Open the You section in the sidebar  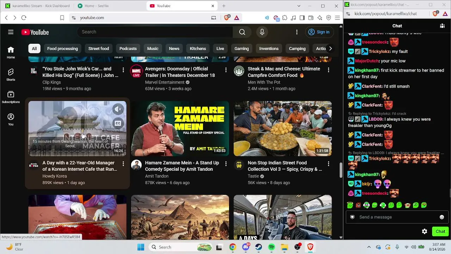[11, 119]
